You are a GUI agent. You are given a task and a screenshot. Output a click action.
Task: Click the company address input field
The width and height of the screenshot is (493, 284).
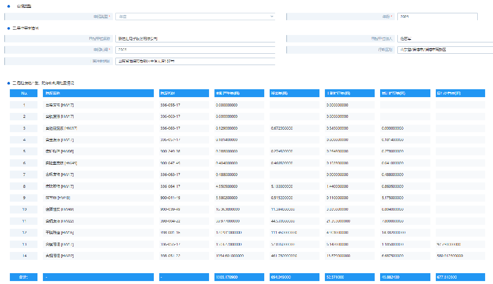[195, 61]
